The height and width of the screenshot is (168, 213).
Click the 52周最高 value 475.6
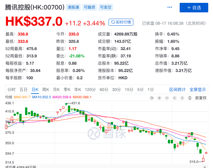tap(32, 49)
